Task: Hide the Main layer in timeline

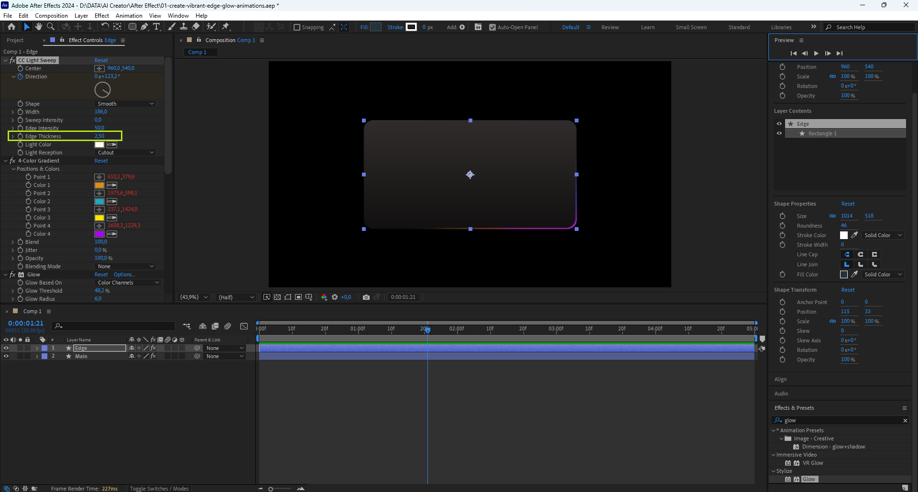Action: (6, 356)
